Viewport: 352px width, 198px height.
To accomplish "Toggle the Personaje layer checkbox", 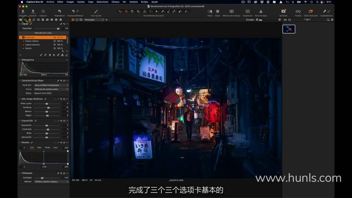I will coord(23,37).
